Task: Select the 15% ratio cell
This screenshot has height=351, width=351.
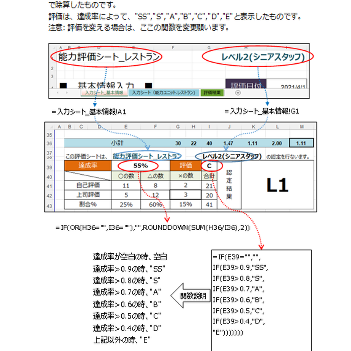Action: (x=185, y=204)
